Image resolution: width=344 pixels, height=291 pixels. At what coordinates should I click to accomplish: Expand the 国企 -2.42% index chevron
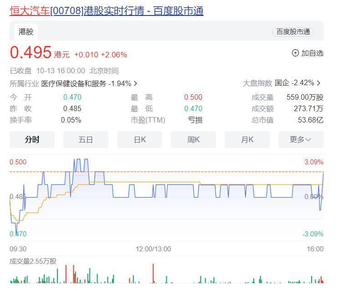coord(319,83)
